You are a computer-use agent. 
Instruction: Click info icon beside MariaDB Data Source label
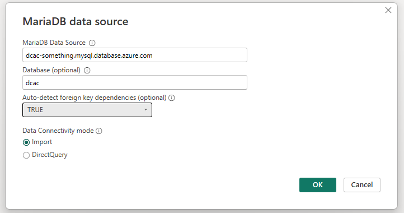tap(92, 43)
